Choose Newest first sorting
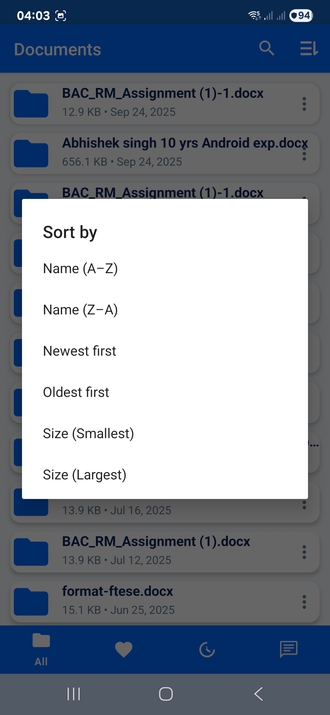The image size is (330, 715). tap(79, 351)
